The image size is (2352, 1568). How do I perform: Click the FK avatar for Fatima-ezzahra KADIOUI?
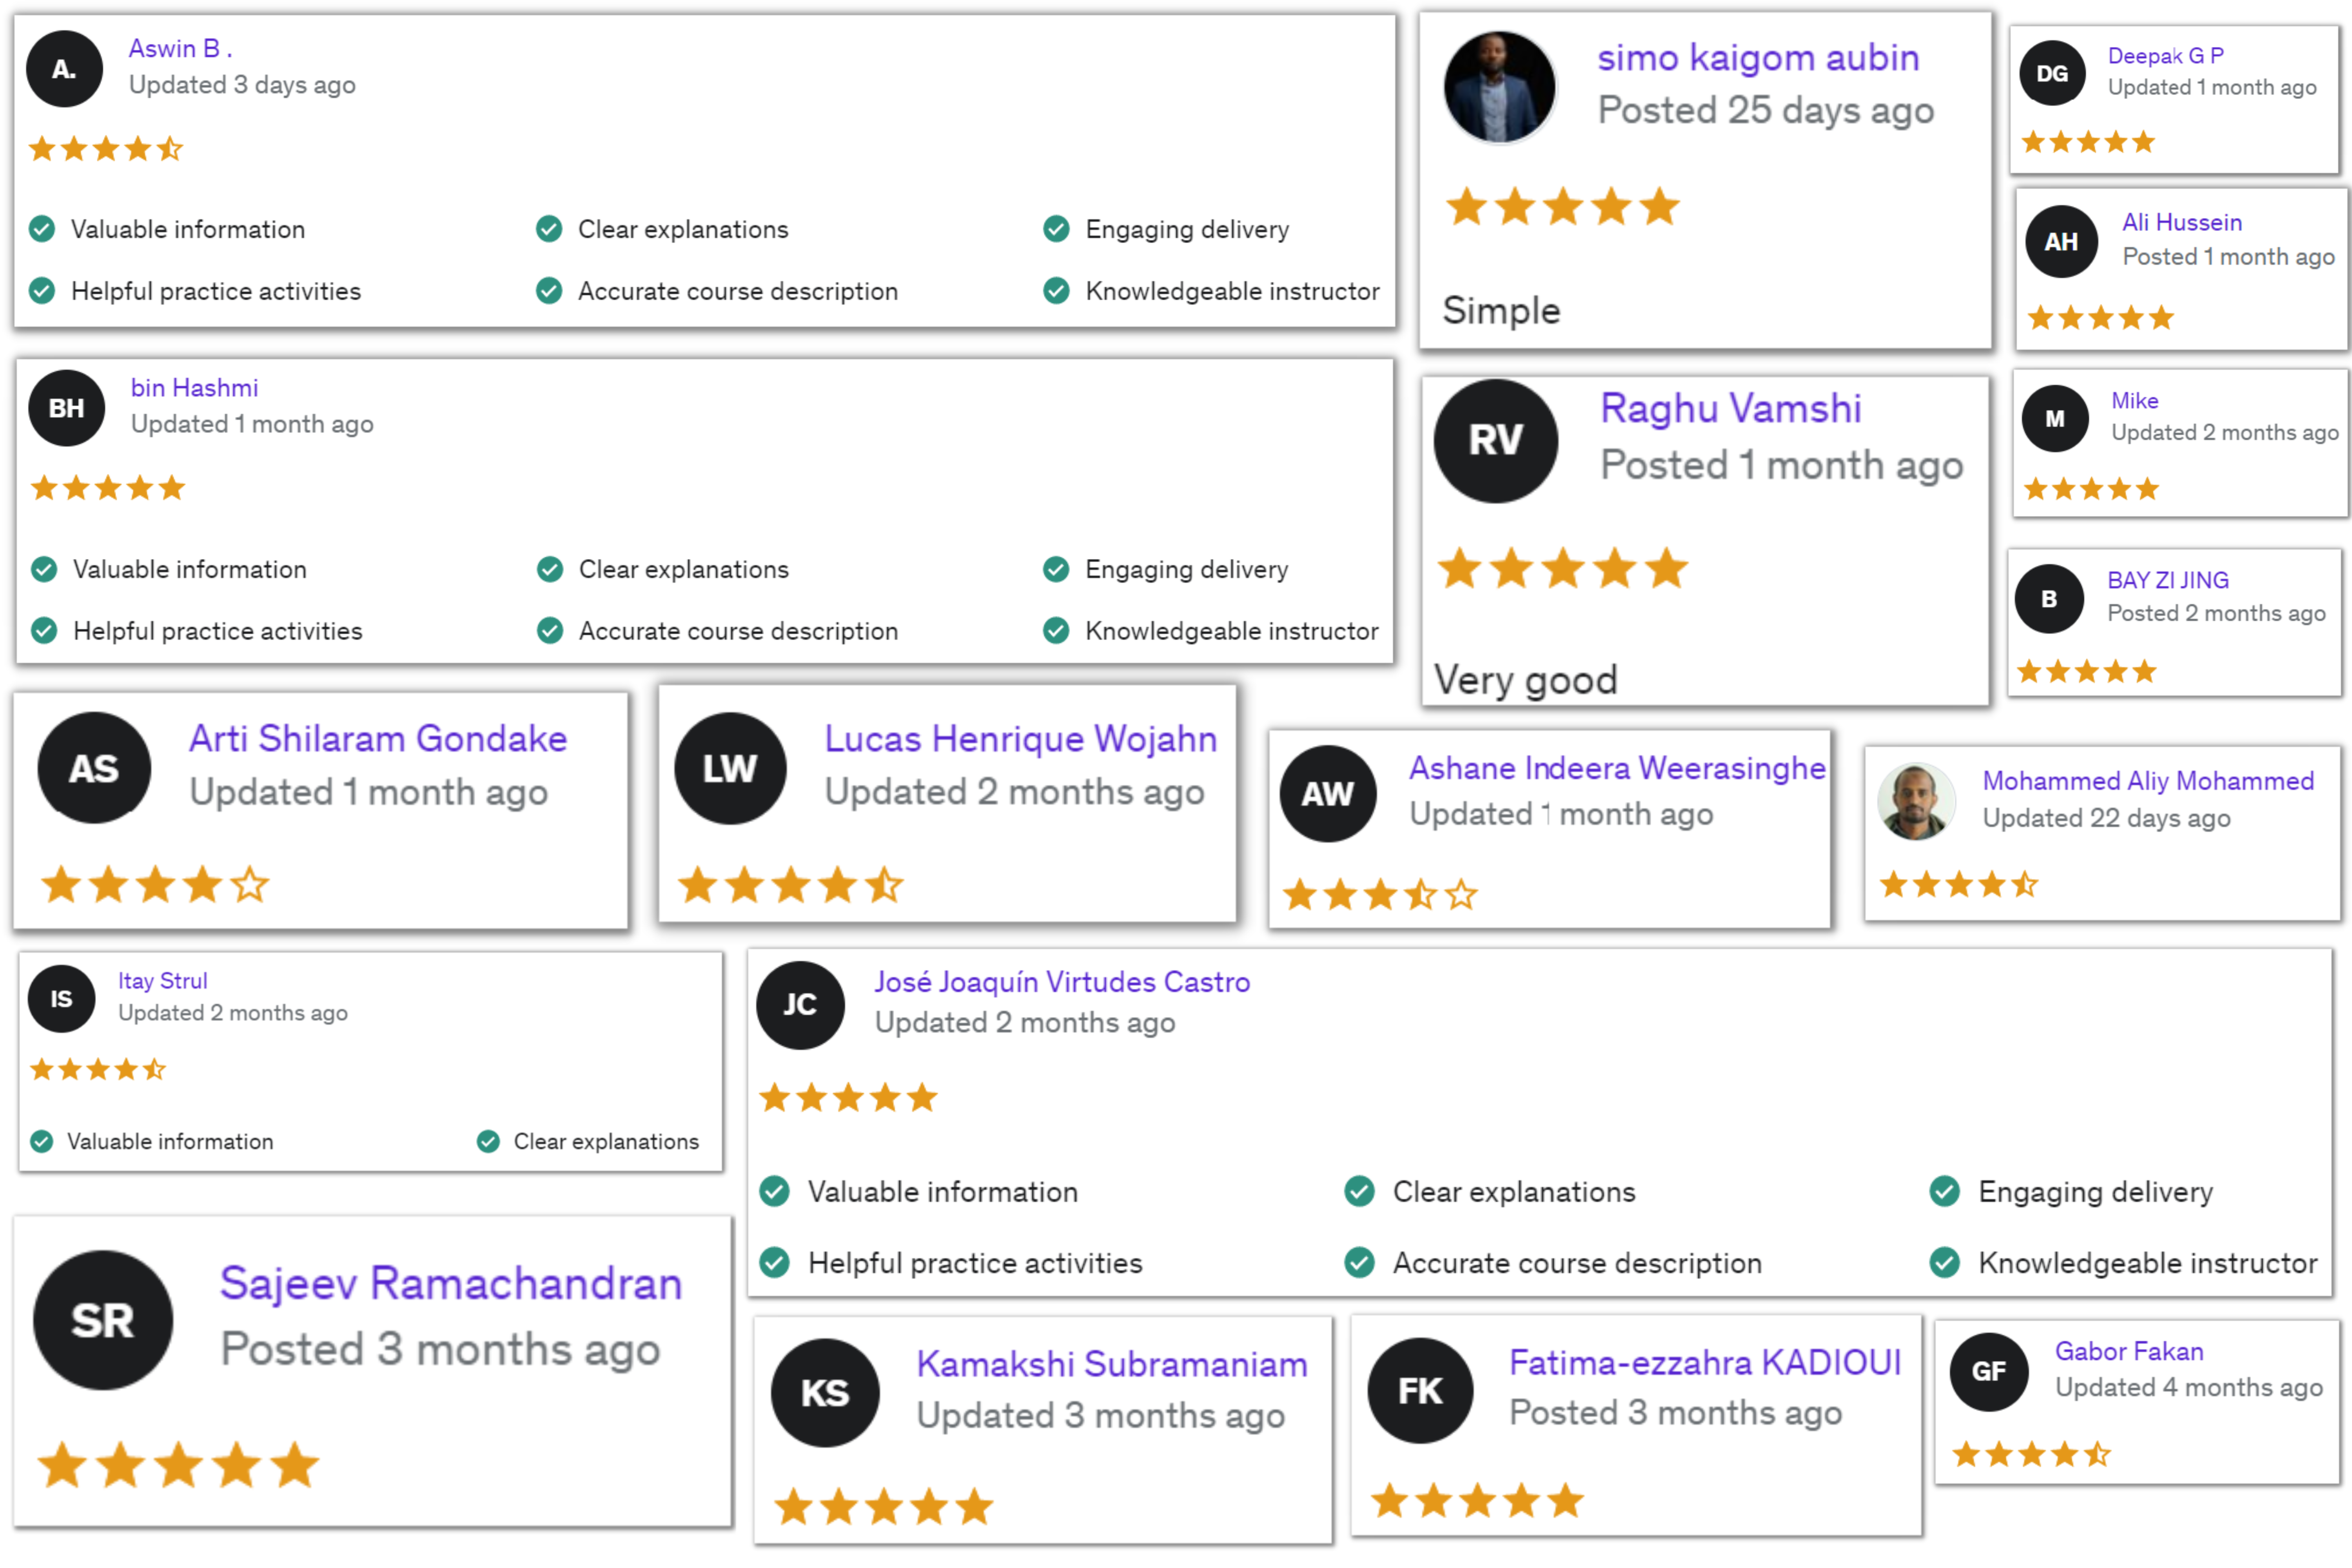[1420, 1390]
